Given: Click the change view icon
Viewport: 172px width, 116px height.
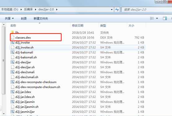Looking at the screenshot, I should [x=152, y=18].
